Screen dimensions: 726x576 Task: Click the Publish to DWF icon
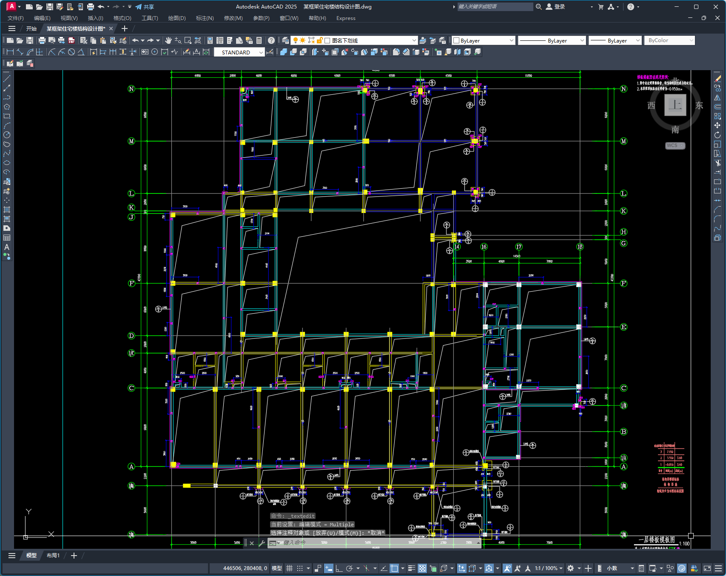tap(71, 40)
